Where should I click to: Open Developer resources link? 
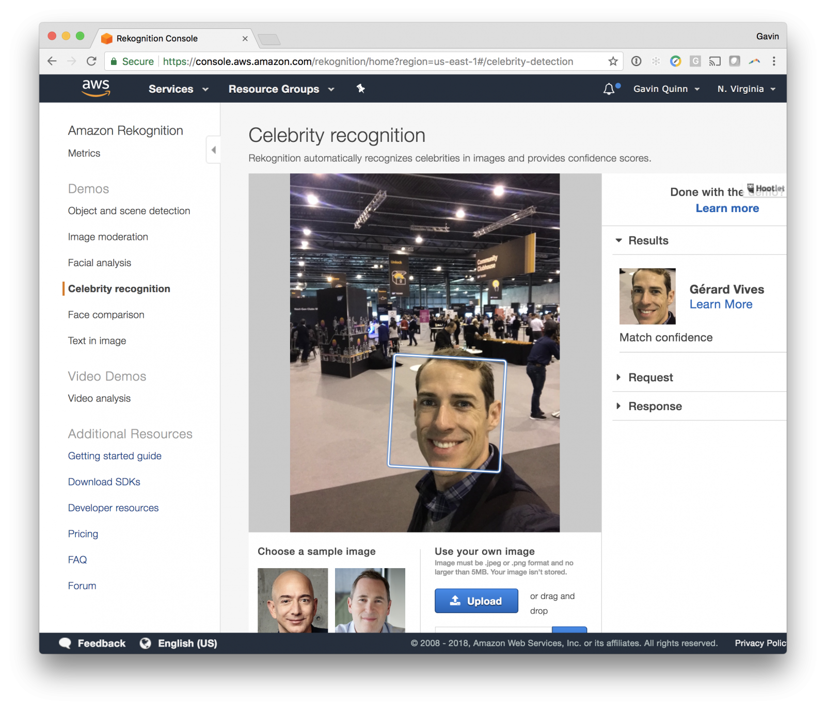point(114,508)
